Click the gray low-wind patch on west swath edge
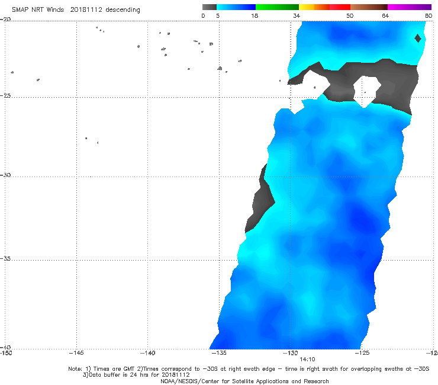 pyautogui.click(x=260, y=200)
